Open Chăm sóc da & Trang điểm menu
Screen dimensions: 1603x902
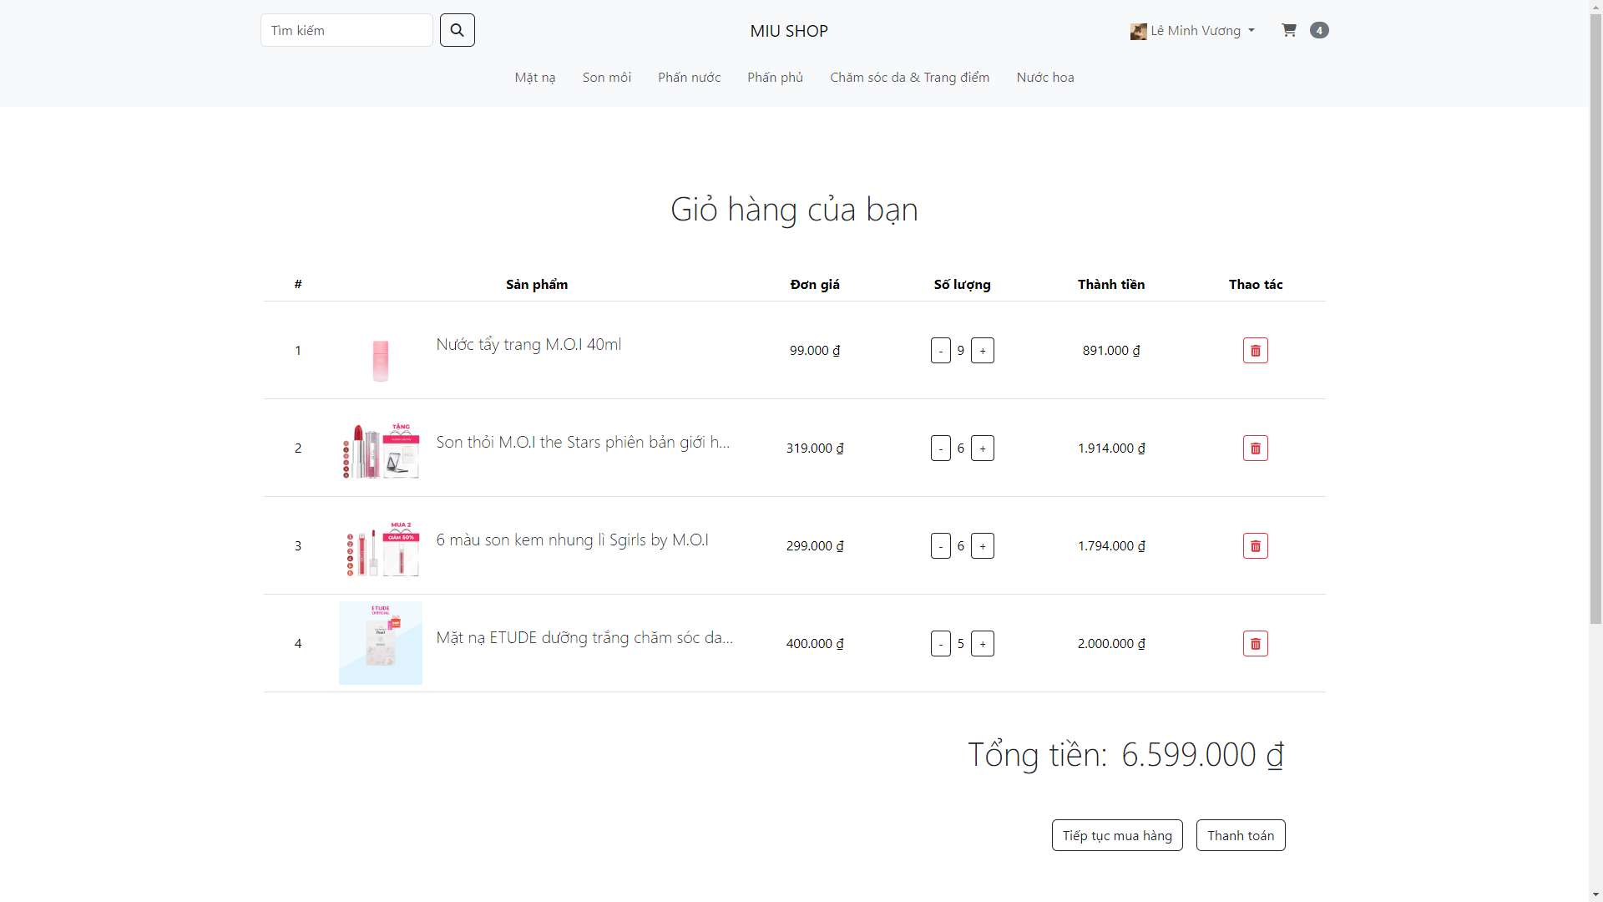tap(909, 78)
